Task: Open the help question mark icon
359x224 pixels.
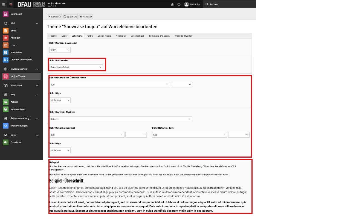Action: tap(179, 4)
